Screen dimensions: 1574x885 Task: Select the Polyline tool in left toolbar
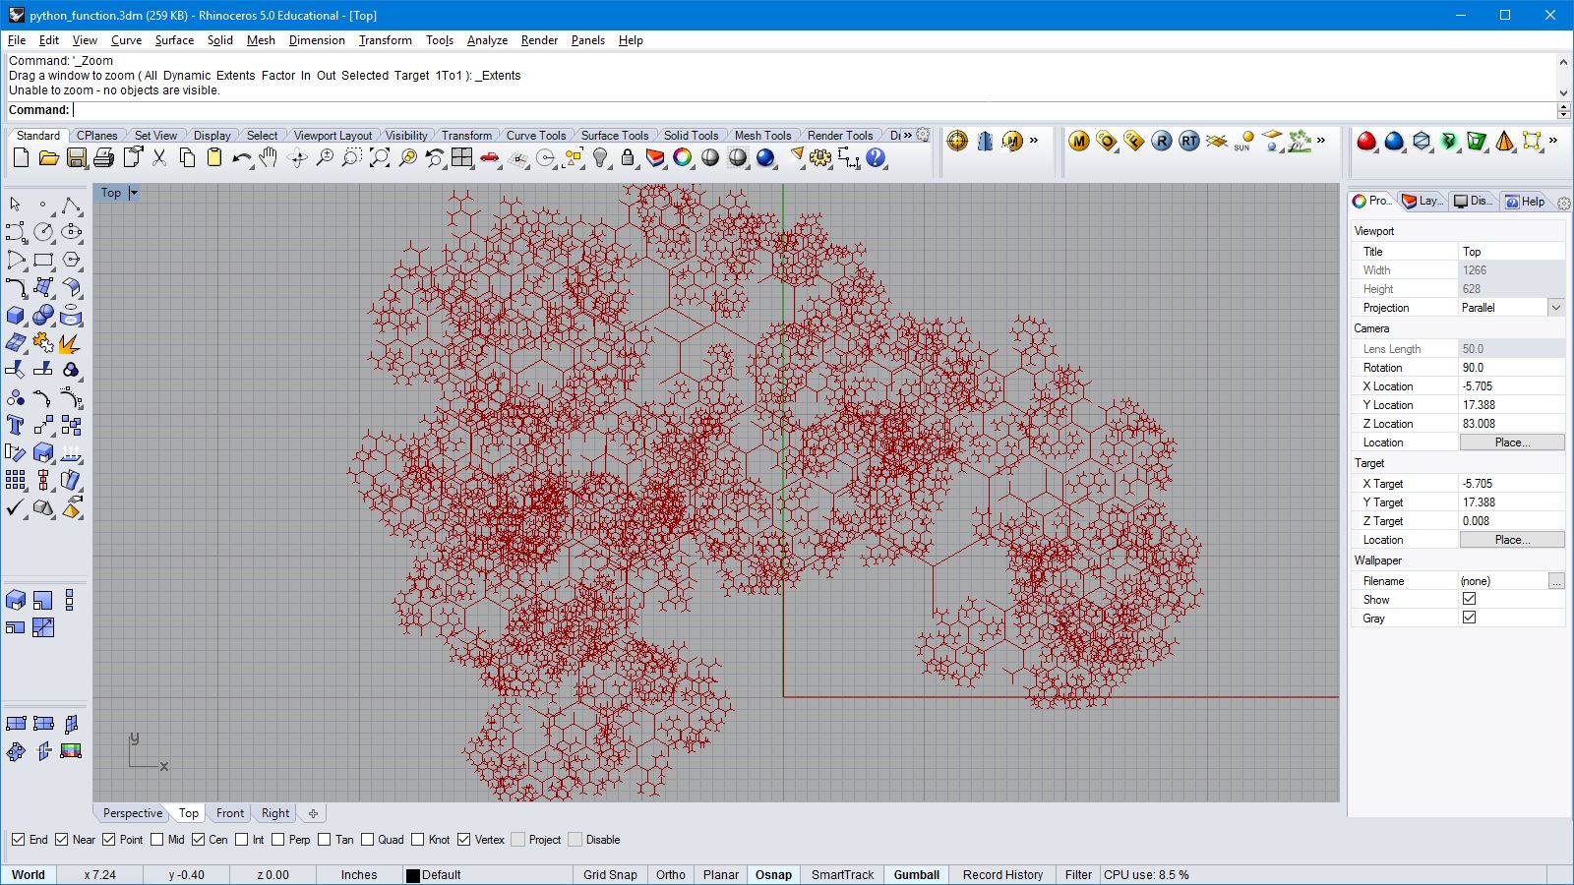click(71, 205)
